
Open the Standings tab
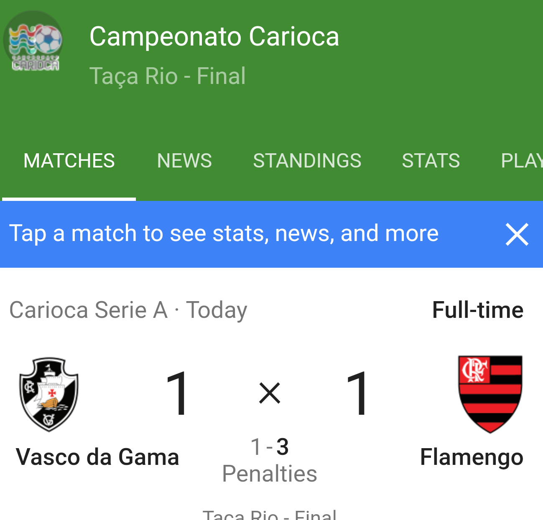tap(307, 161)
